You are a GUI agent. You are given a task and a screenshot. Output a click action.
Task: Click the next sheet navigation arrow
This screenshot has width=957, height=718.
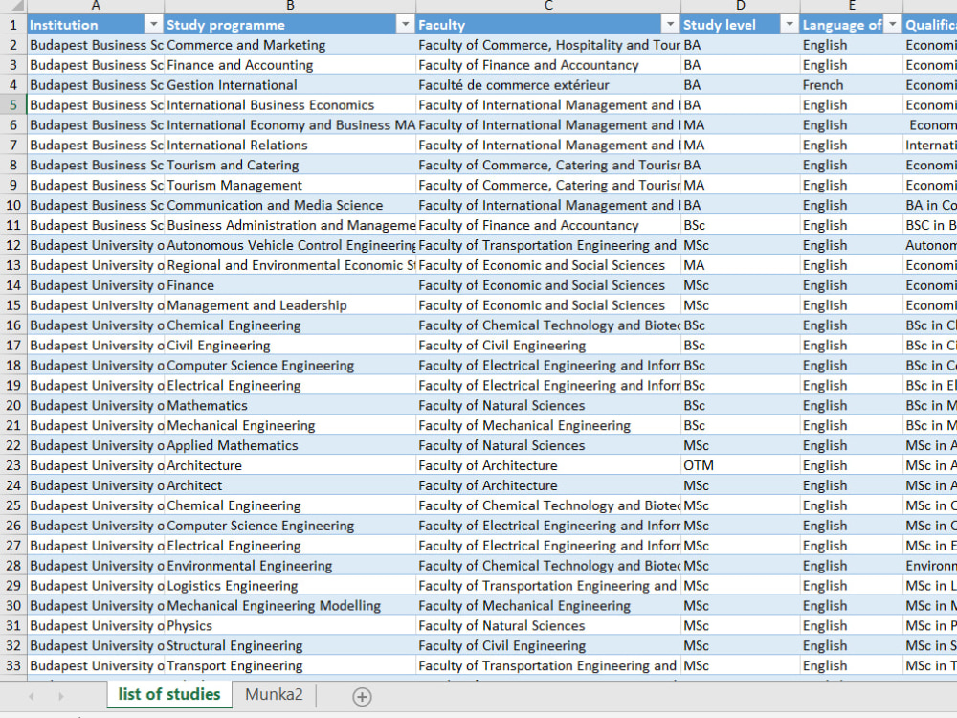click(x=60, y=696)
